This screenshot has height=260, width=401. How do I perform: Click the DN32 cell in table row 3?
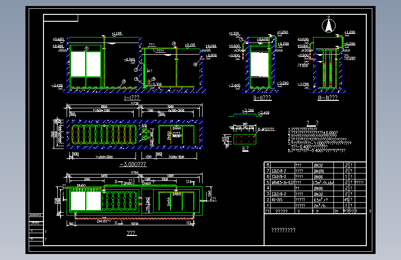pos(318,194)
